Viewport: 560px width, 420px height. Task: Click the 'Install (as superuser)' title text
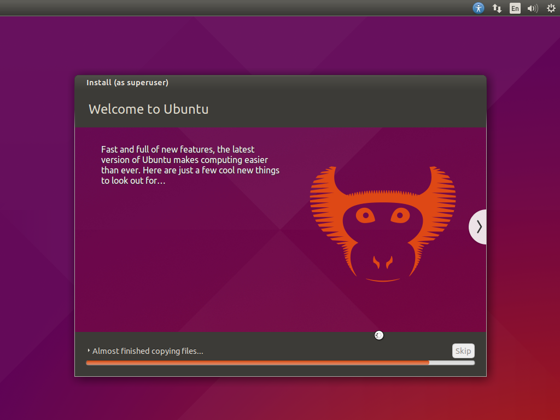[x=127, y=83]
